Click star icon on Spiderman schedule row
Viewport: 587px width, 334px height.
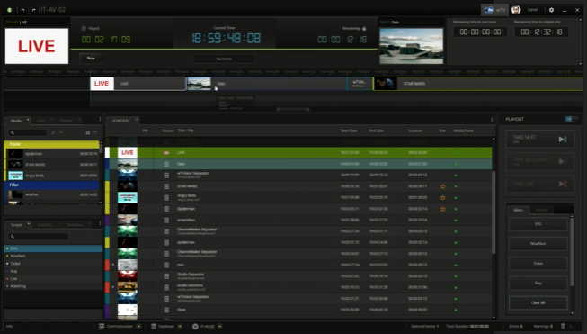coord(443,209)
